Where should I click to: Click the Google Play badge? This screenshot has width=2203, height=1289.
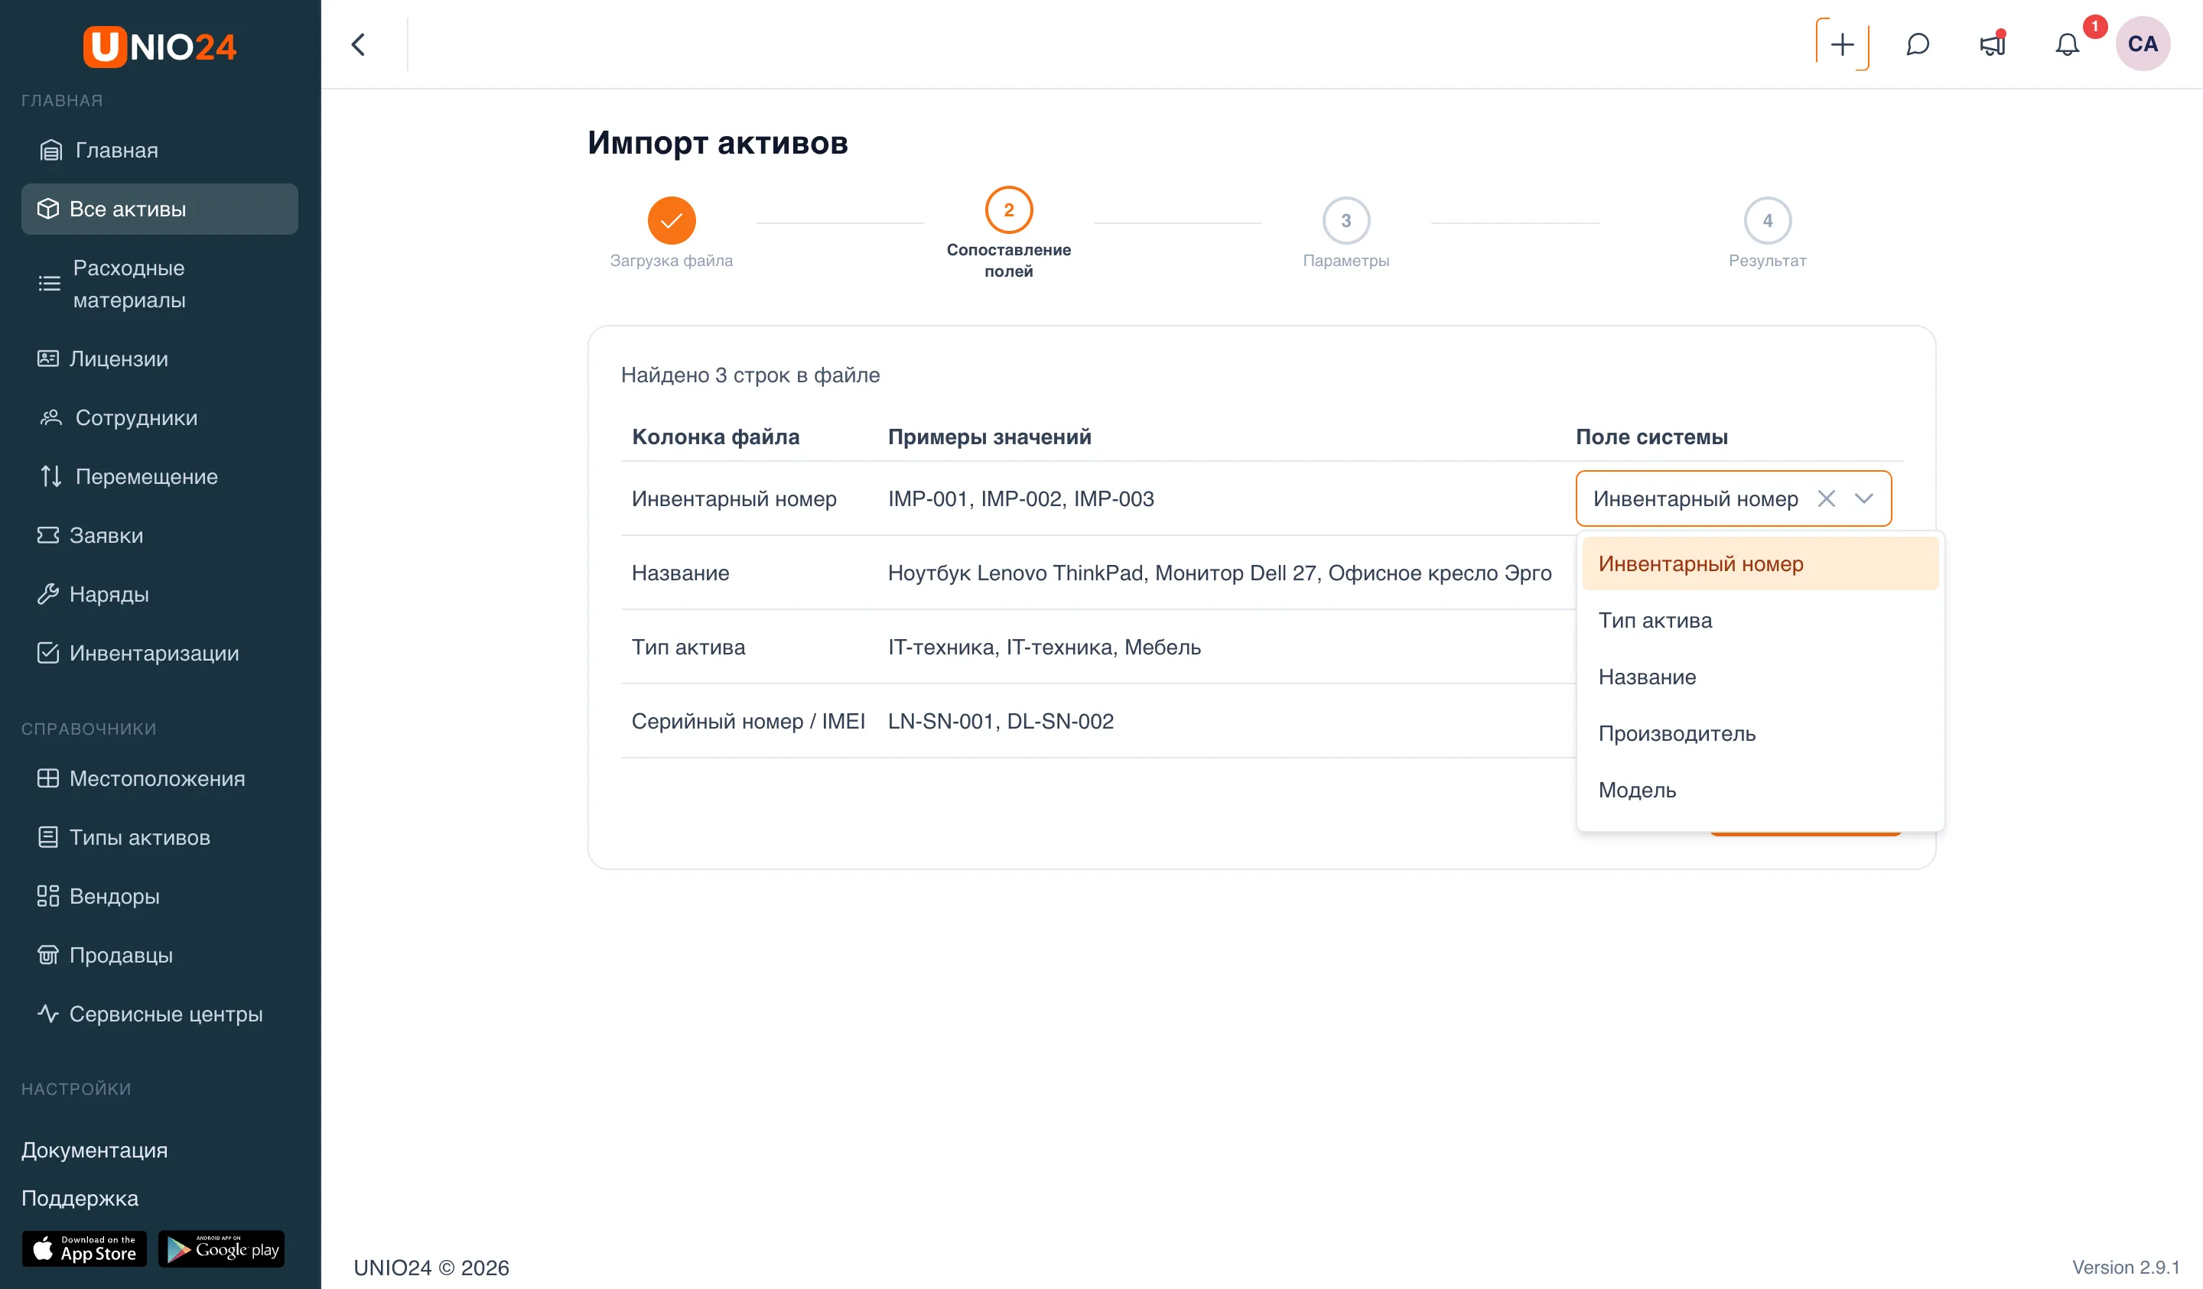(x=221, y=1250)
